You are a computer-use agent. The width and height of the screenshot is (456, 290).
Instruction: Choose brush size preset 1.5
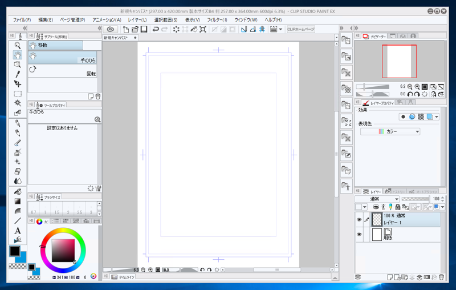tap(56, 209)
